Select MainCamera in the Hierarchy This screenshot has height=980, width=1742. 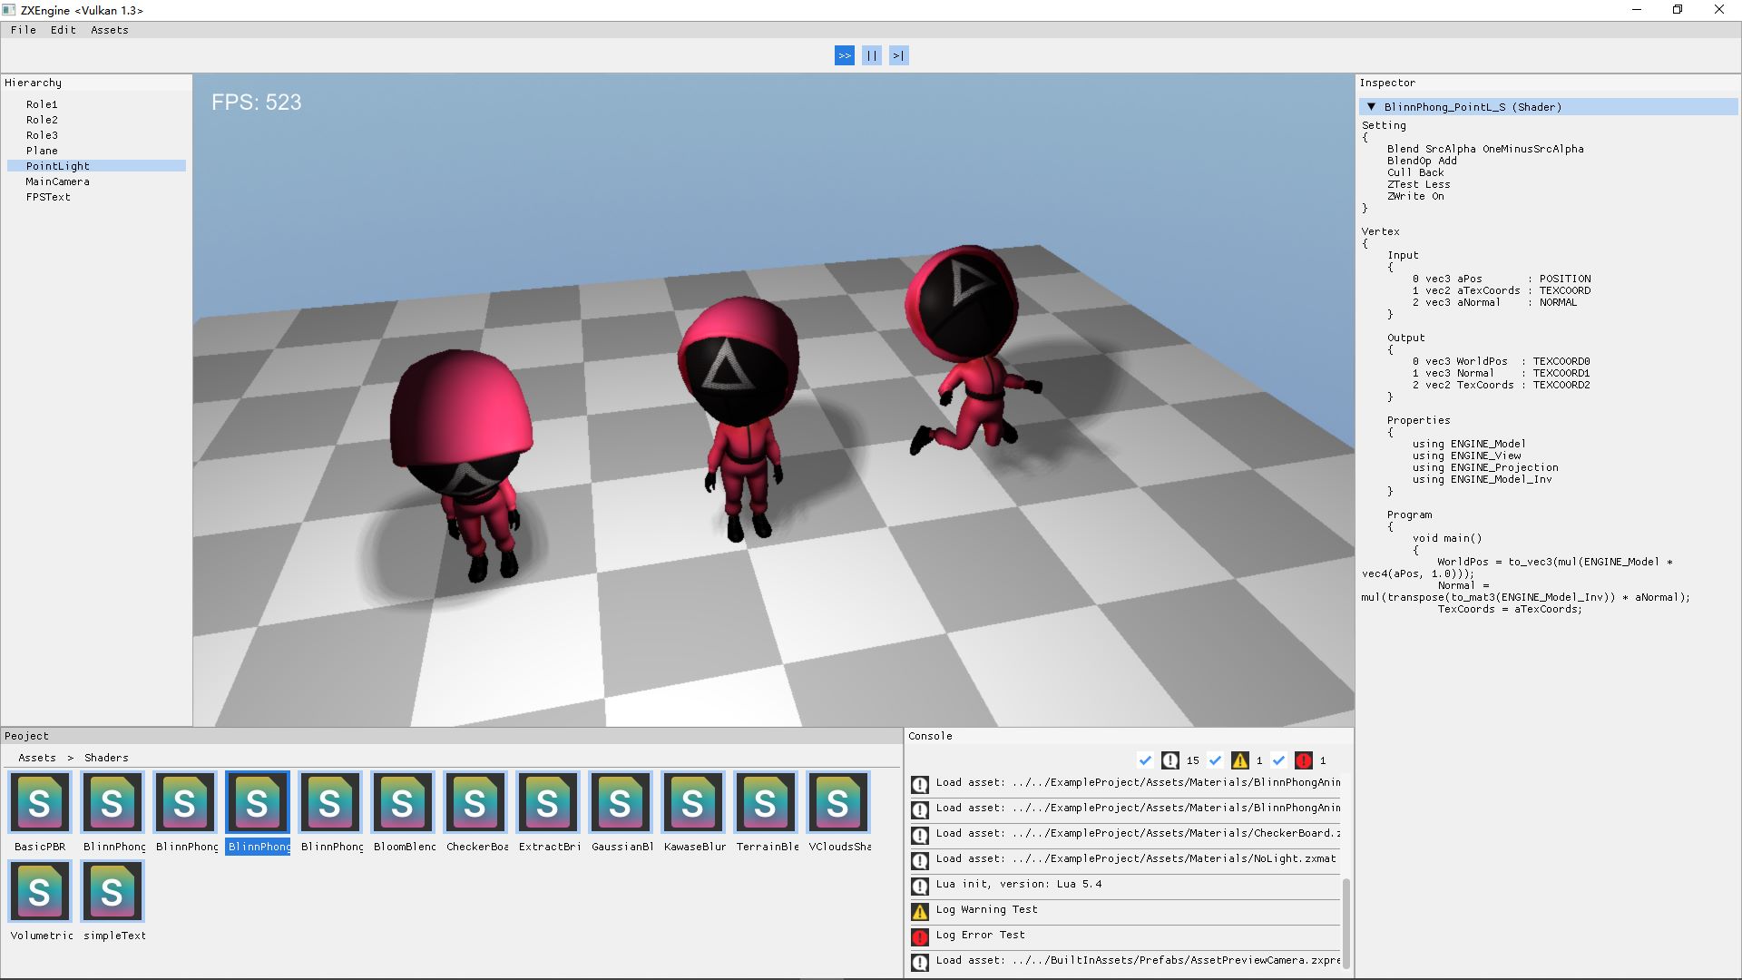click(57, 181)
